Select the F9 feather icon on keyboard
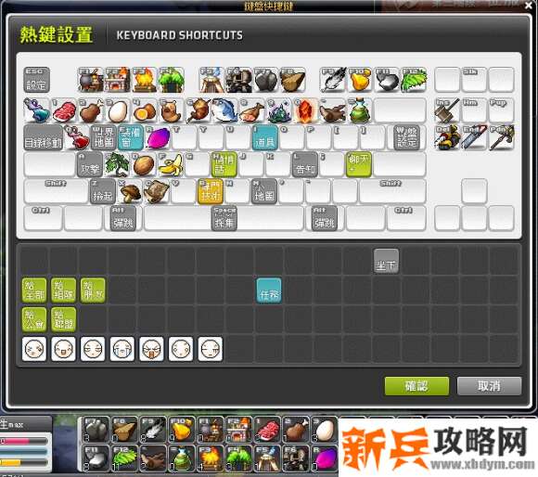This screenshot has height=477, width=538. pyautogui.click(x=332, y=80)
